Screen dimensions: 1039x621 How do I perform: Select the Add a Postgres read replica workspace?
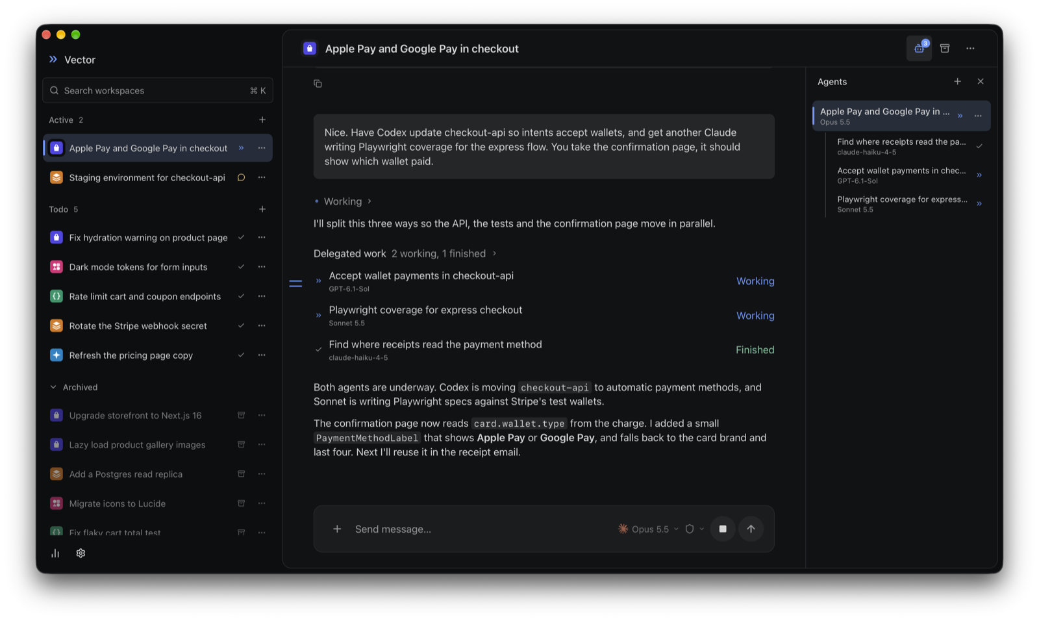point(158,474)
